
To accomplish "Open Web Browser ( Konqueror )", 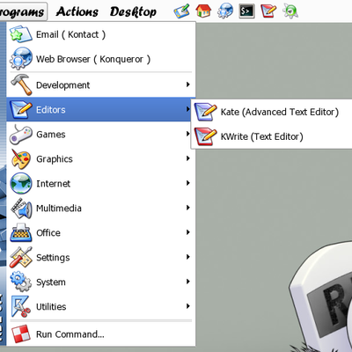I will (101, 59).
